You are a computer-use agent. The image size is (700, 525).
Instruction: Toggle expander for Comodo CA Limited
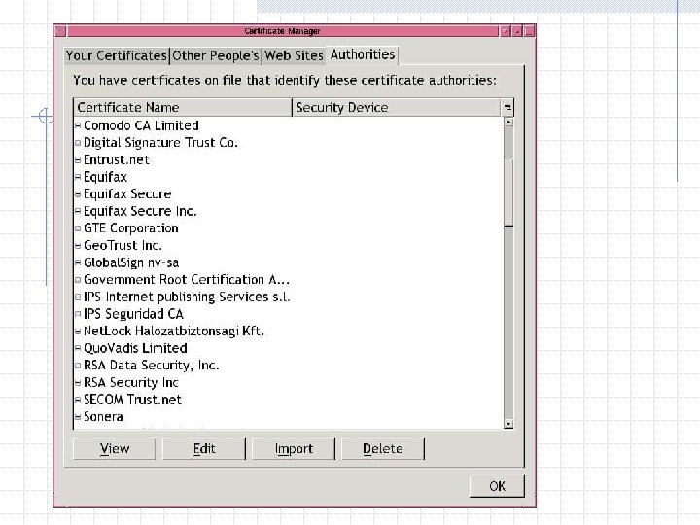pos(78,125)
